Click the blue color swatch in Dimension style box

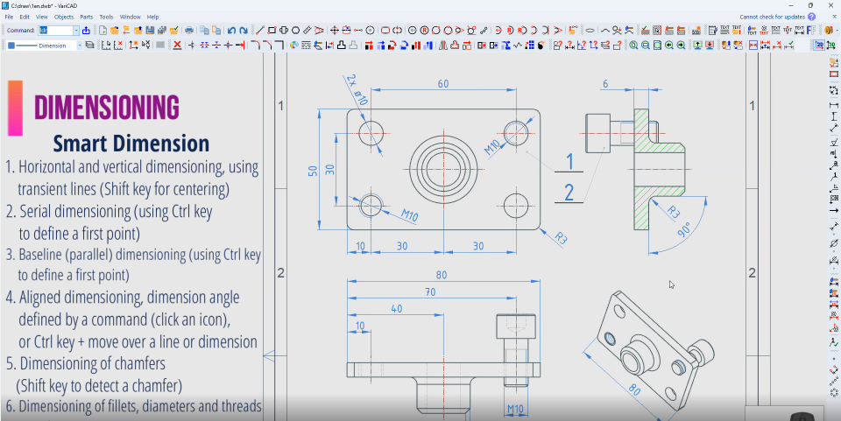[11, 46]
